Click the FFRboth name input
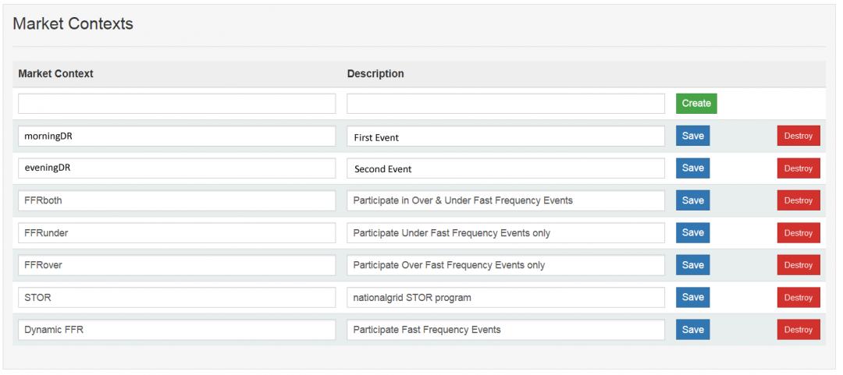Screen dimensions: 843x375 [x=176, y=200]
